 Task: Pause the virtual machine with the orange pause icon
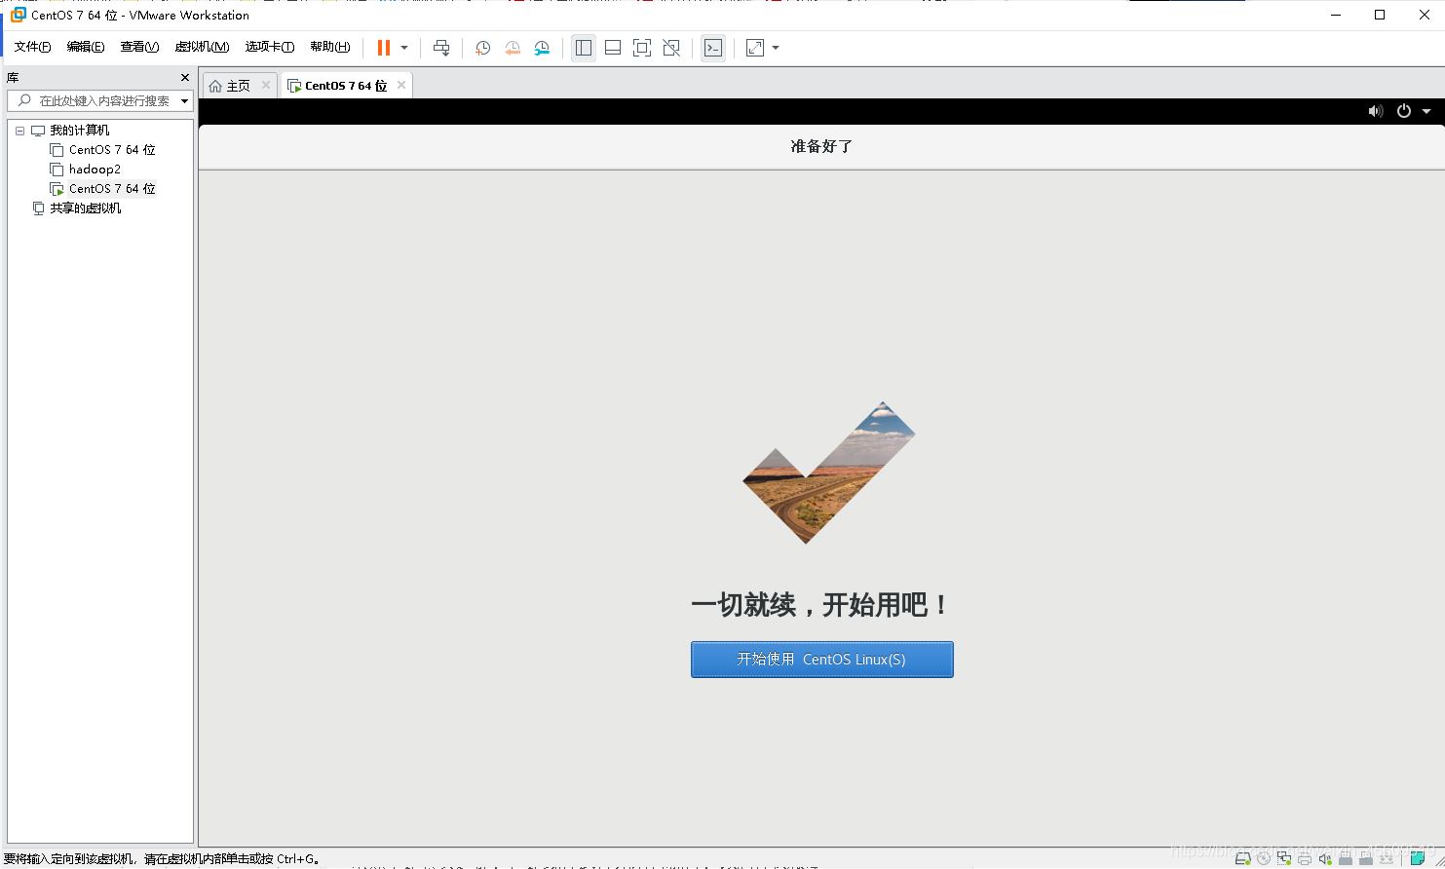[x=384, y=48]
